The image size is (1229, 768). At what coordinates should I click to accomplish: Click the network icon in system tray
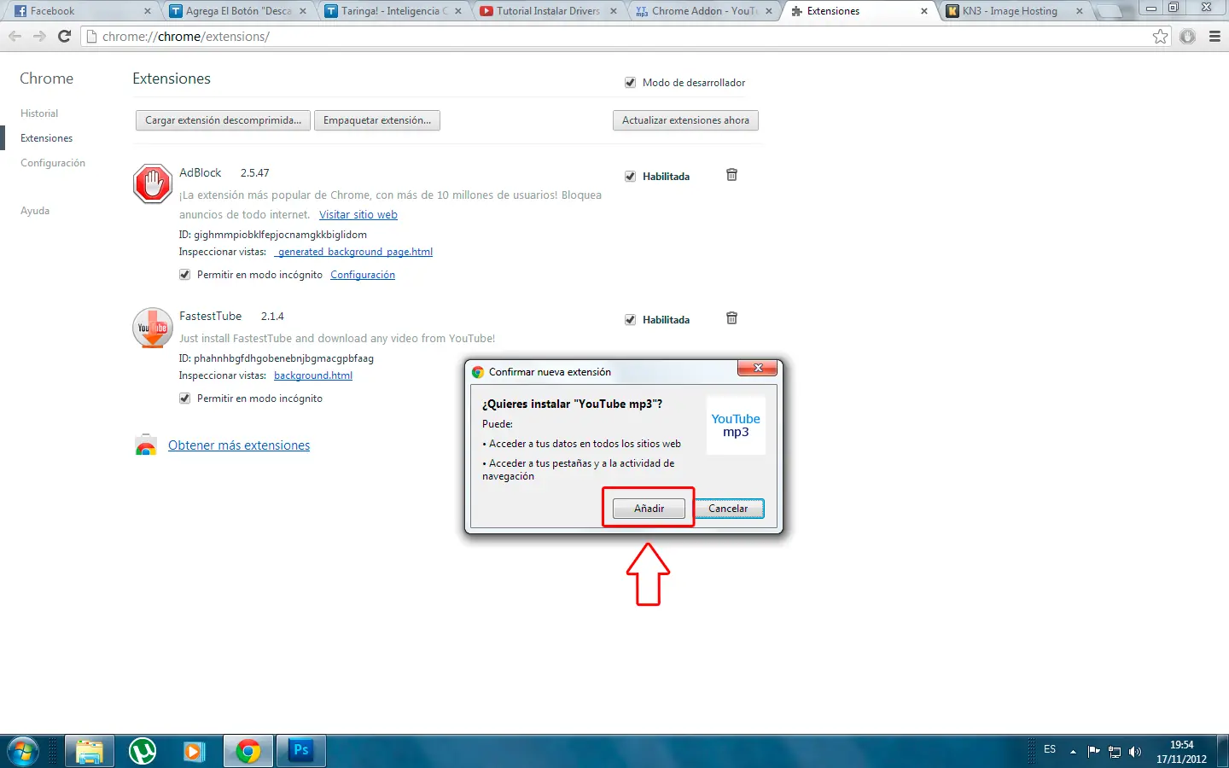(x=1115, y=752)
